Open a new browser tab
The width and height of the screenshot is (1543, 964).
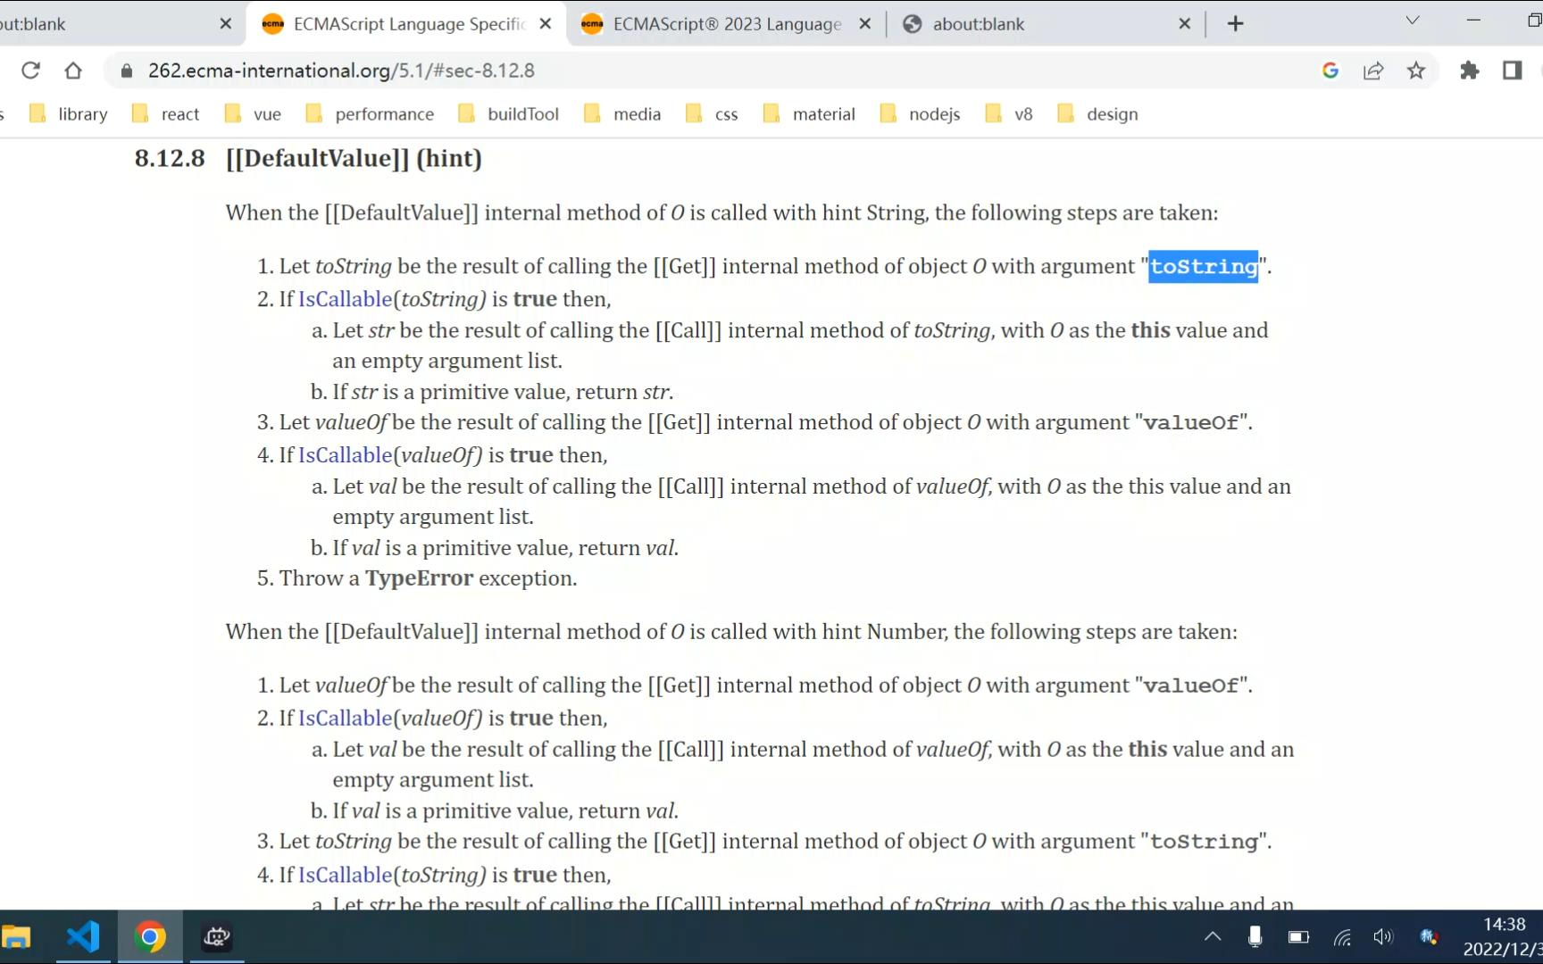point(1235,24)
